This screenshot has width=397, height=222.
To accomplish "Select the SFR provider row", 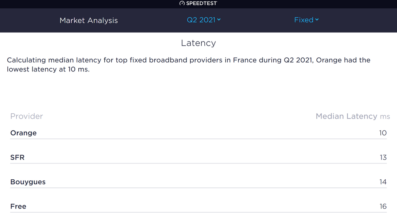I will tap(198, 157).
